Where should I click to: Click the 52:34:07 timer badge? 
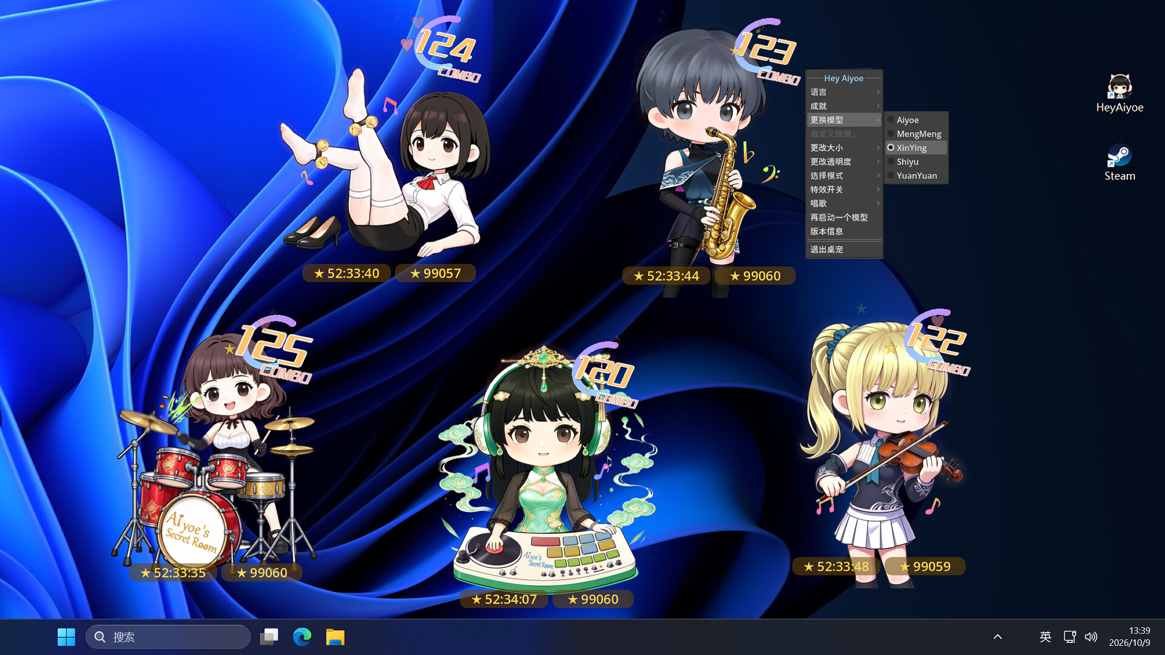[504, 599]
